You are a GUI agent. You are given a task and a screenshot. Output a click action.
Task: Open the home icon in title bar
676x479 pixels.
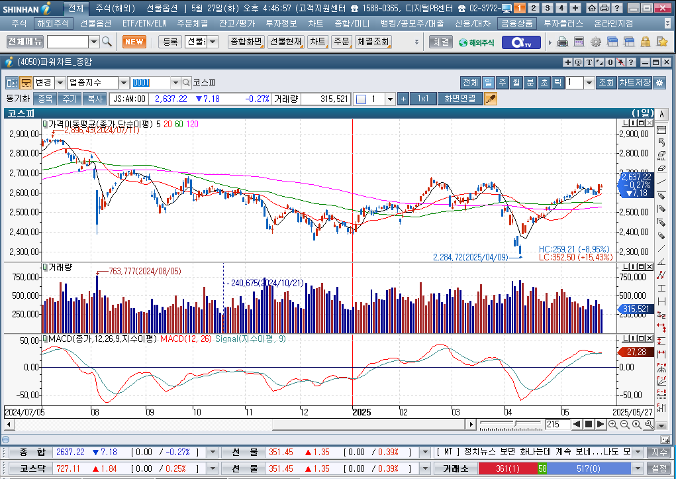pos(593,8)
